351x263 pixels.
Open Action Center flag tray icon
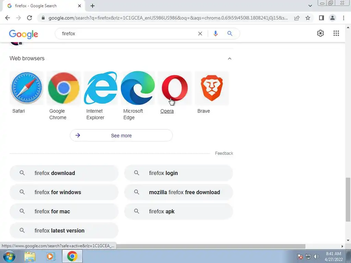coord(300,256)
